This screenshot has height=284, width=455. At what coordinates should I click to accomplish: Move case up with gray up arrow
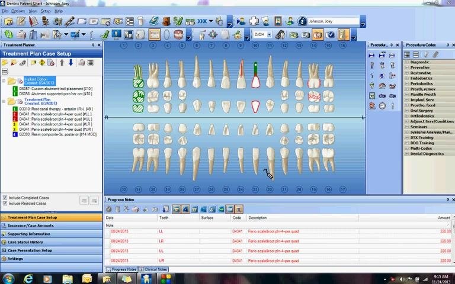62,62
